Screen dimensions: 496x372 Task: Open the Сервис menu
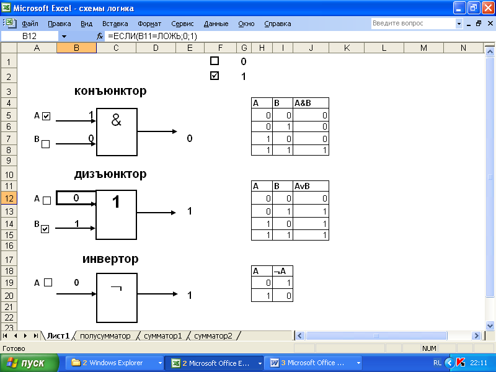pos(182,24)
